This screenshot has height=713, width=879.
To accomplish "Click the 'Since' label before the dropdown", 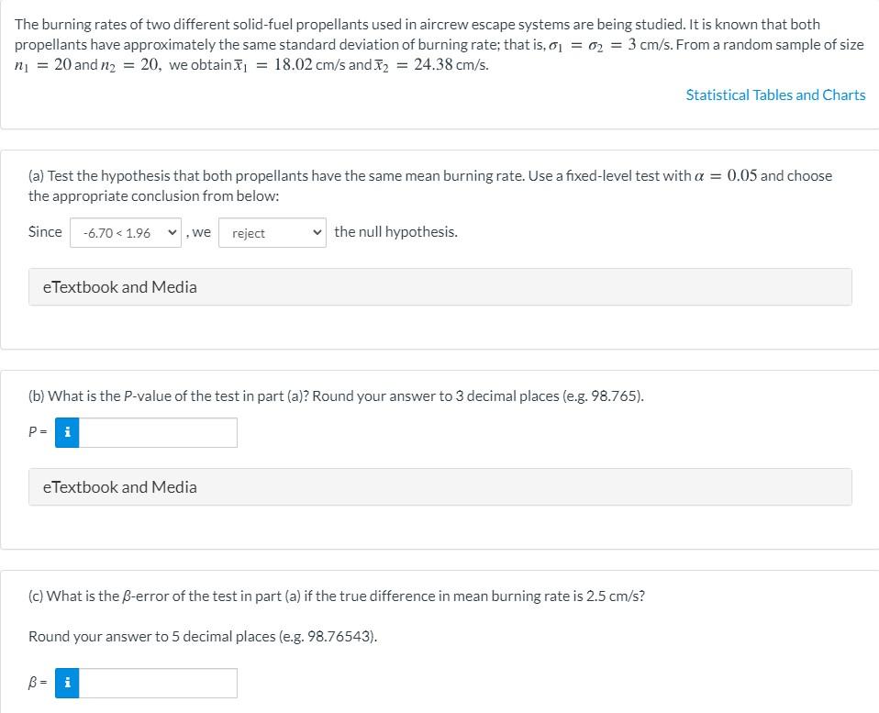I will [x=45, y=232].
